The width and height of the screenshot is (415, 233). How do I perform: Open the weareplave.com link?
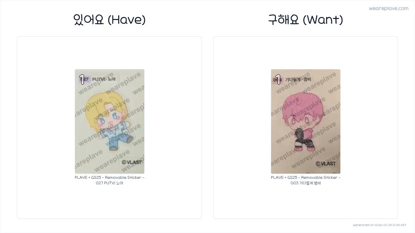click(x=389, y=8)
